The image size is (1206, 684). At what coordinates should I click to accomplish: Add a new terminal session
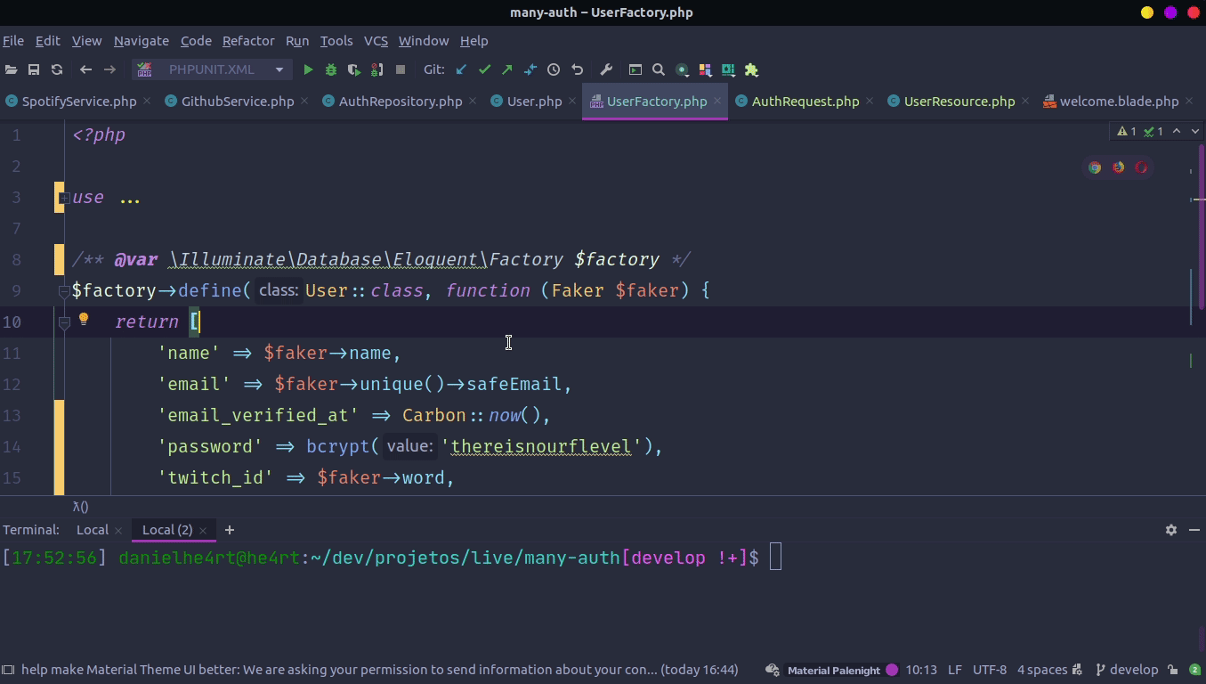click(x=230, y=530)
